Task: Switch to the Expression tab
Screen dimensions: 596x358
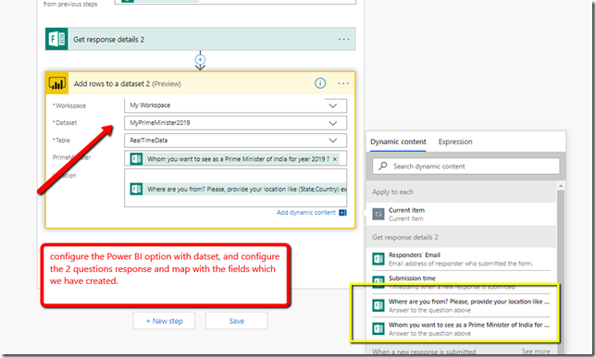Action: click(455, 142)
